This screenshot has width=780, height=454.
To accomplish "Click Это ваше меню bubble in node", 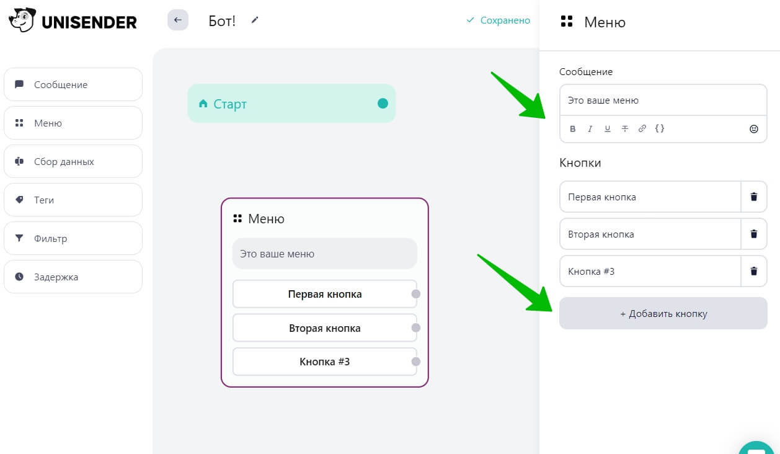I will pos(325,254).
